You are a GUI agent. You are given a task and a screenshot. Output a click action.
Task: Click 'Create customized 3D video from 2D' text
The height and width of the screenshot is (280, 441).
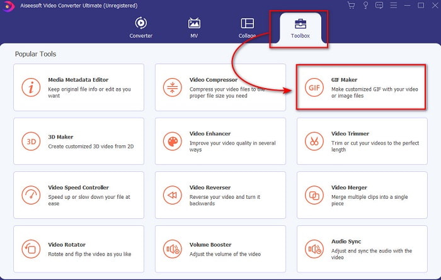[91, 147]
